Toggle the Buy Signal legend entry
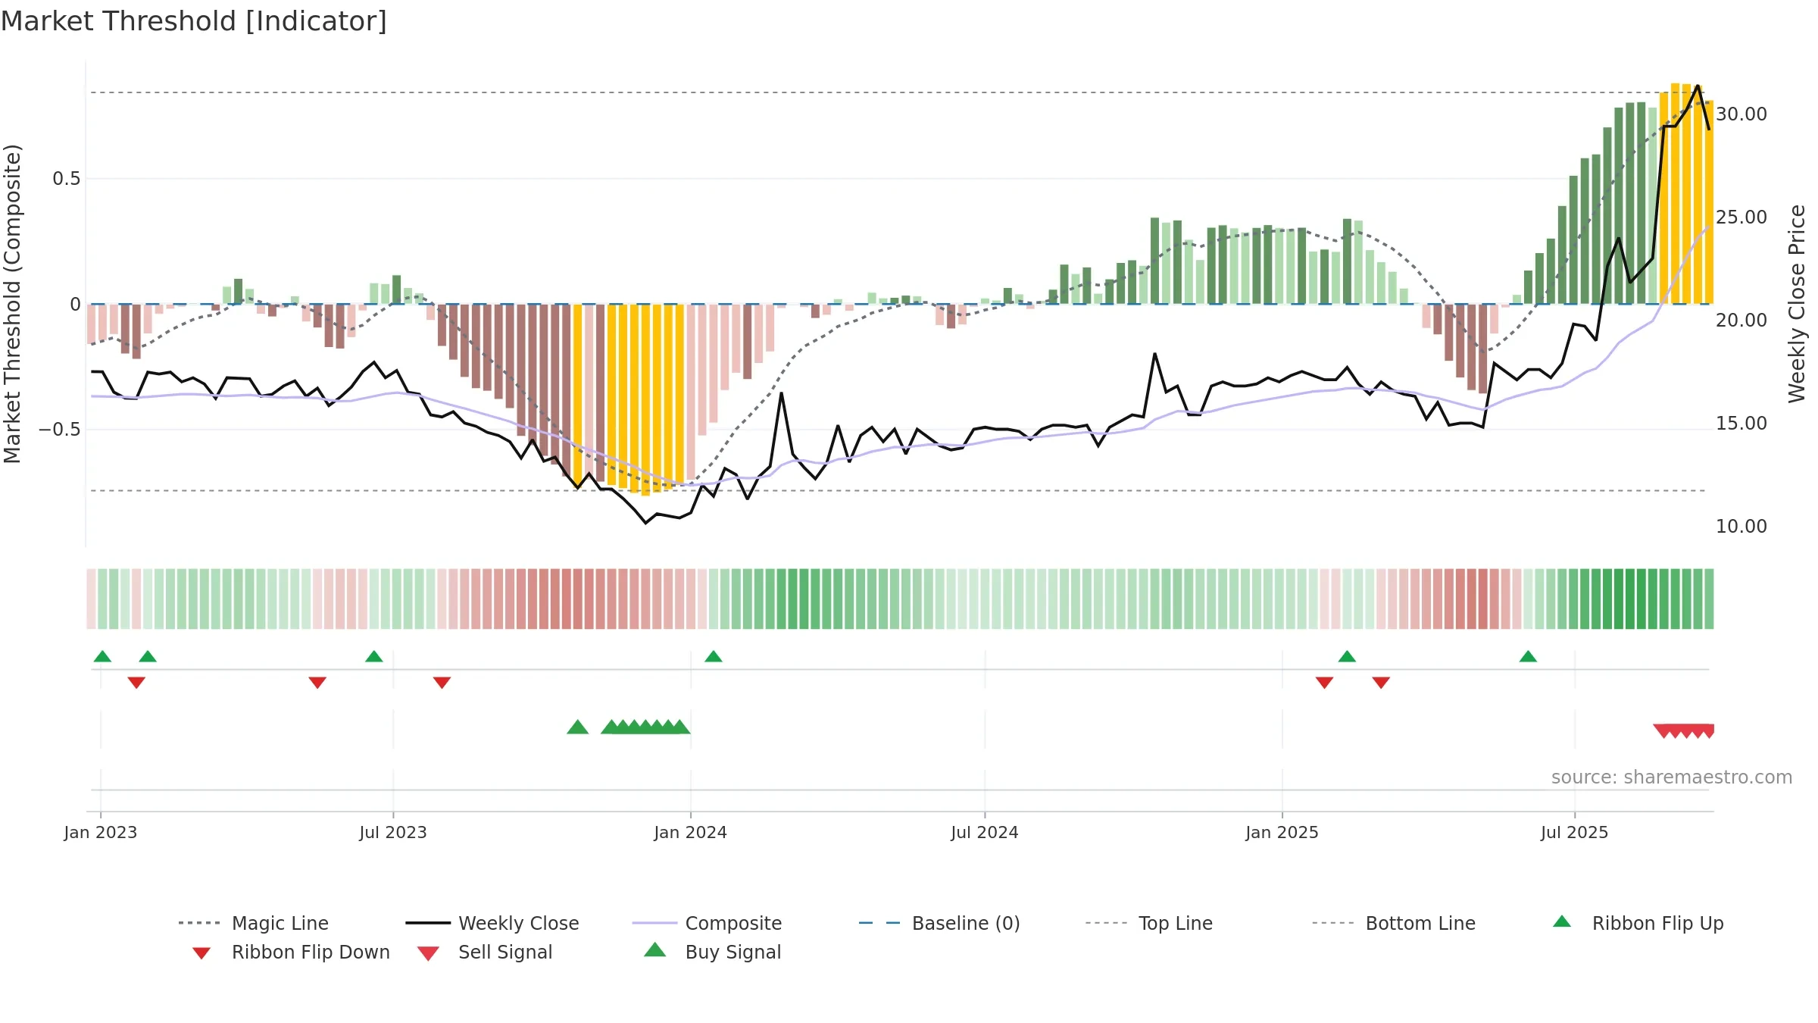 [x=712, y=952]
